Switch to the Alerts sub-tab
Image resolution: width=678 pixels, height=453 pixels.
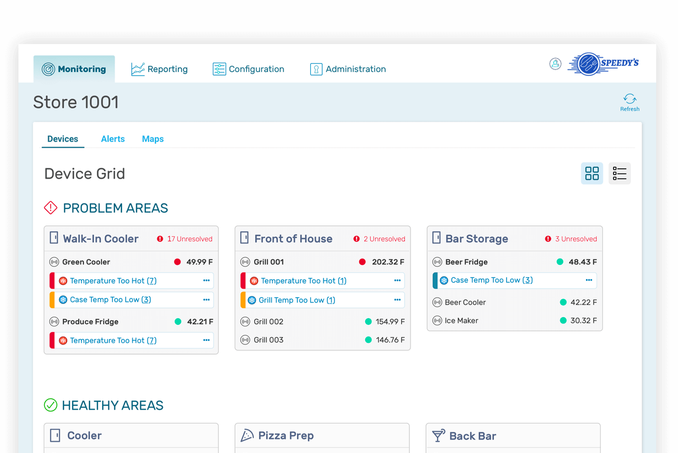tap(113, 139)
